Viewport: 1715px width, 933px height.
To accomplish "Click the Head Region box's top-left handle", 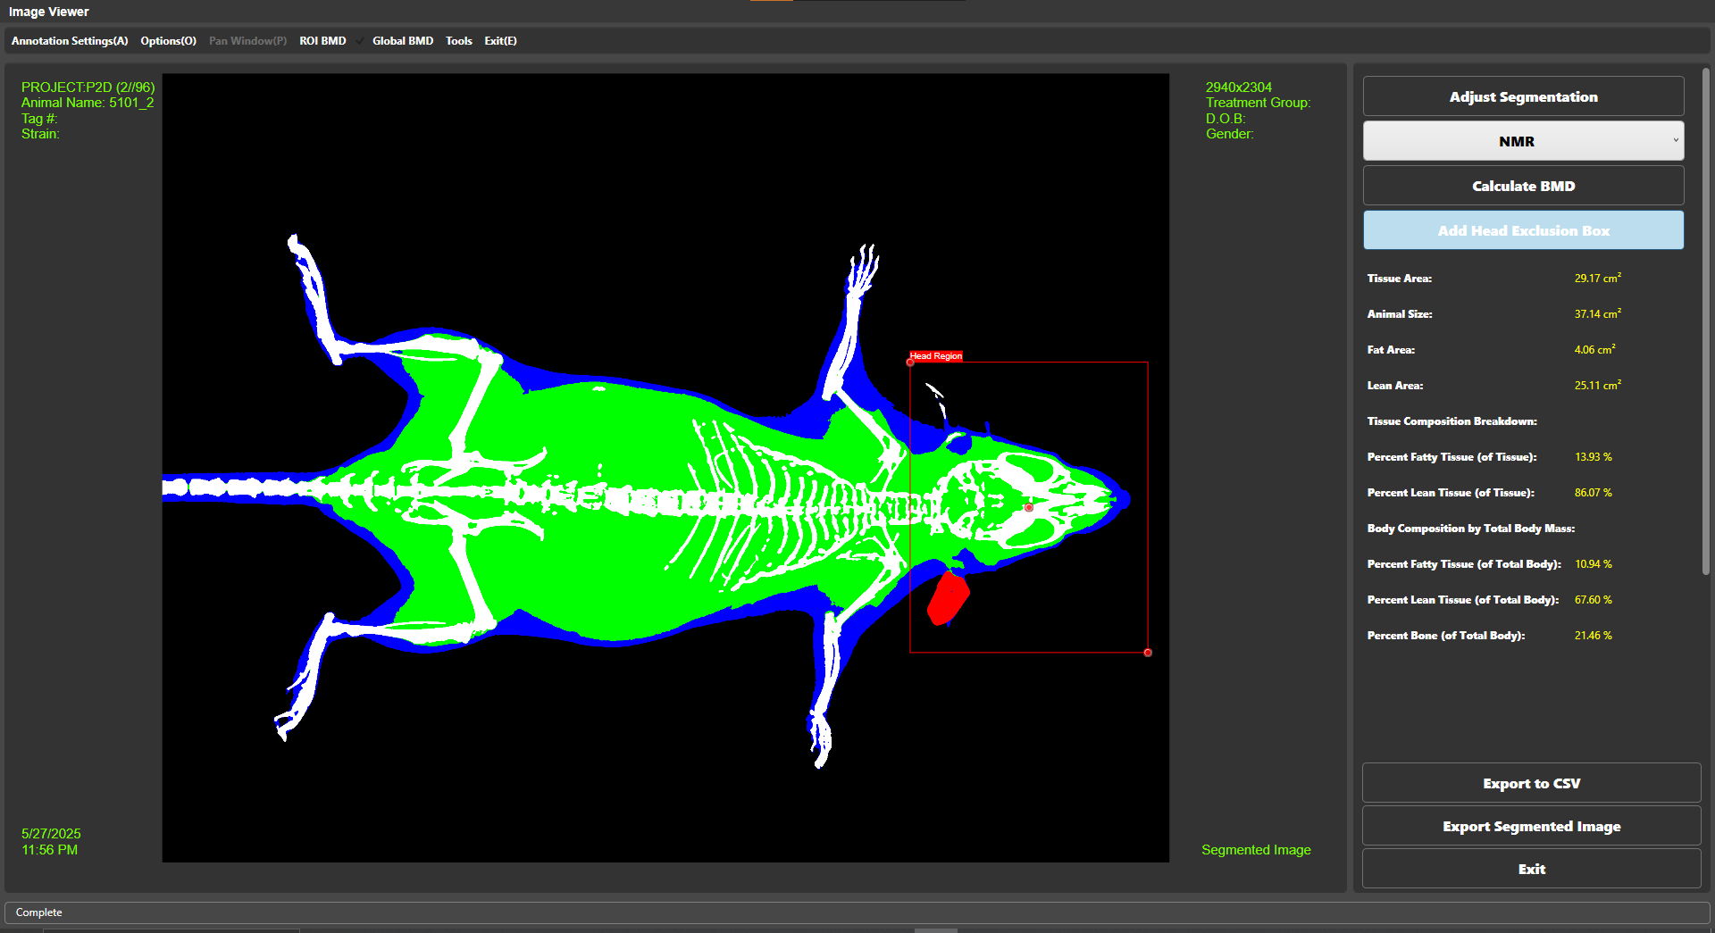I will point(910,362).
